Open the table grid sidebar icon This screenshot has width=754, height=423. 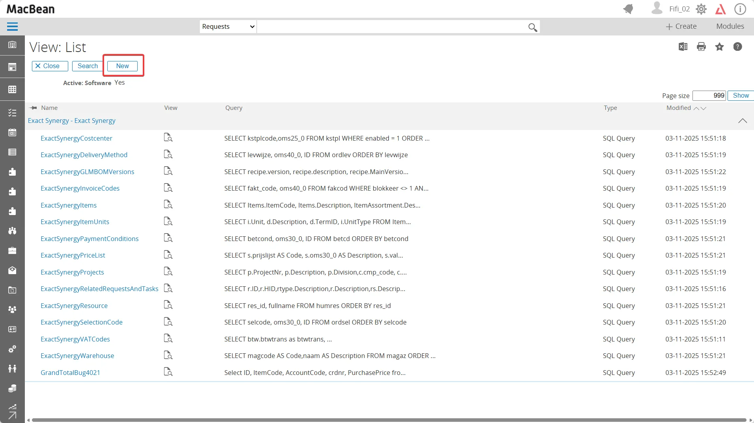[12, 89]
